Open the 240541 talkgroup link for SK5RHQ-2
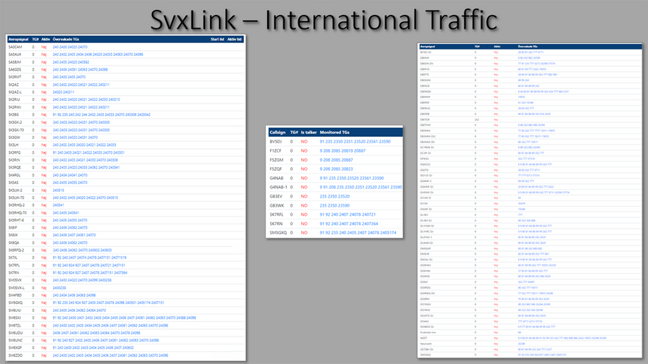This screenshot has width=648, height=364. (x=58, y=205)
